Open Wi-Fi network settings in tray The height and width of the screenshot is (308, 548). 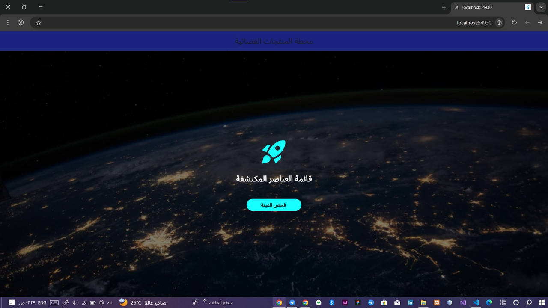point(84,302)
